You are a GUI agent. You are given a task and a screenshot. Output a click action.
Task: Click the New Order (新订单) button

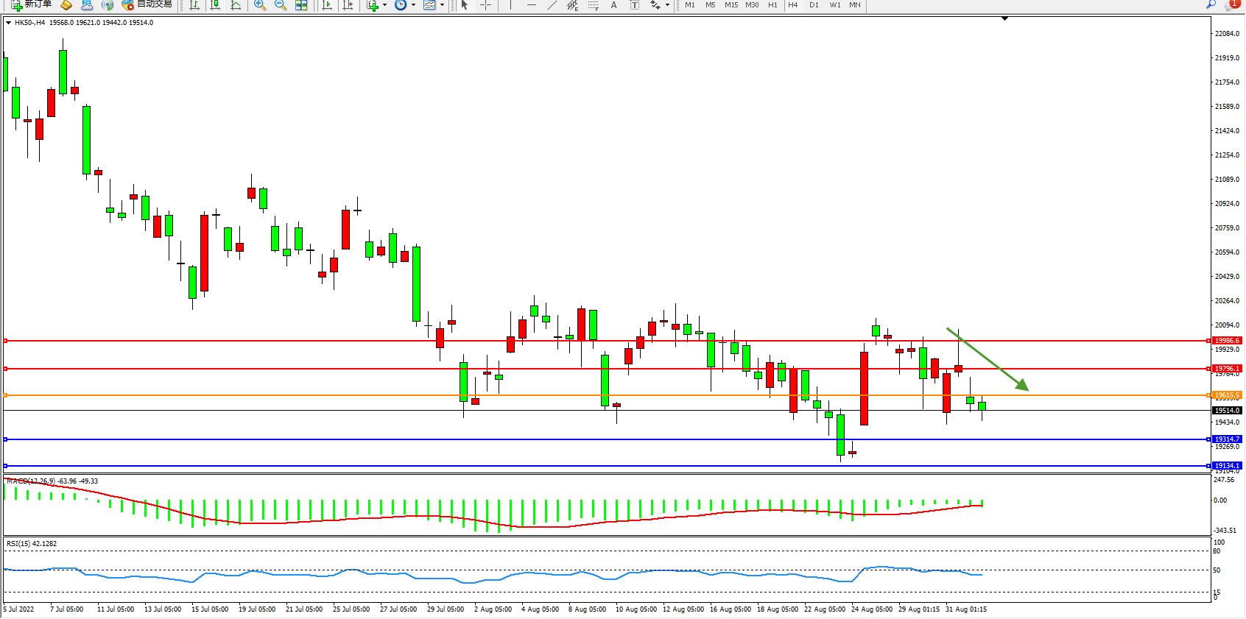pos(31,4)
